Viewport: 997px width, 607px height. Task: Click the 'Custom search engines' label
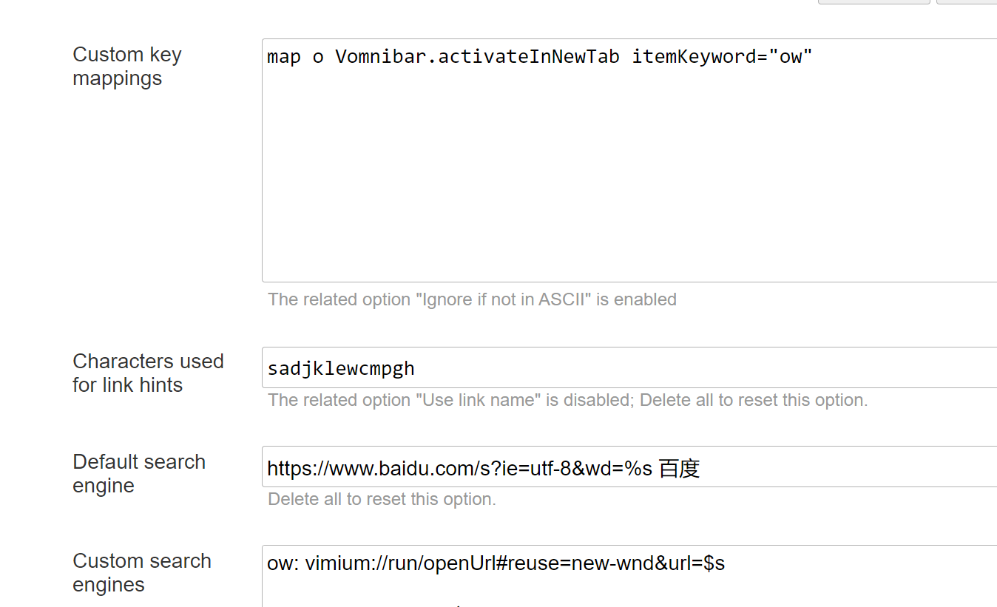pos(141,572)
